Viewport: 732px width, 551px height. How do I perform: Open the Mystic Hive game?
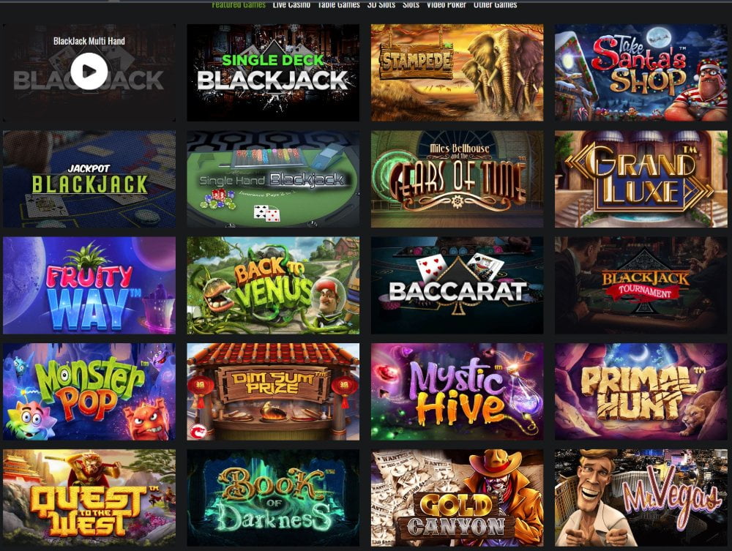point(457,392)
